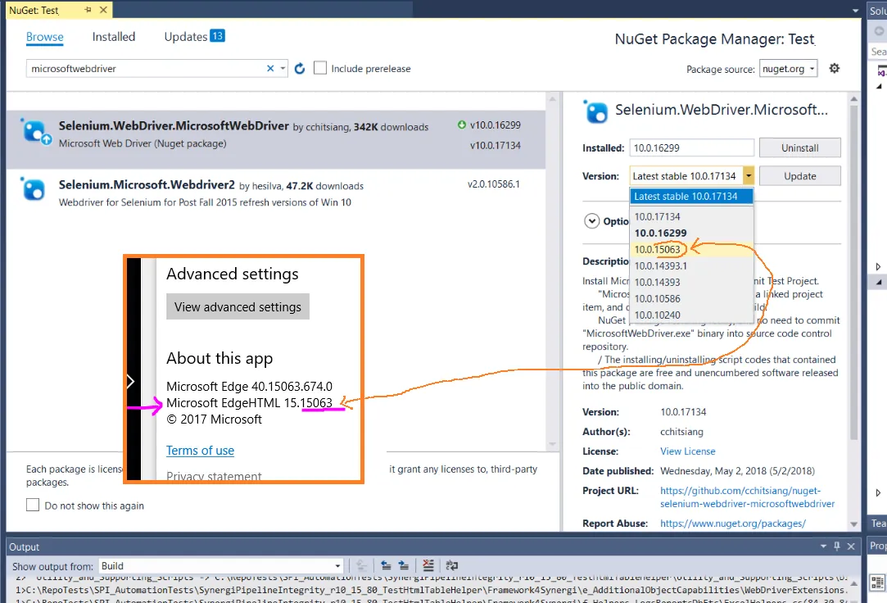This screenshot has width=887, height=603.
Task: Click v2.0.10586.1 version text
Action: point(493,184)
